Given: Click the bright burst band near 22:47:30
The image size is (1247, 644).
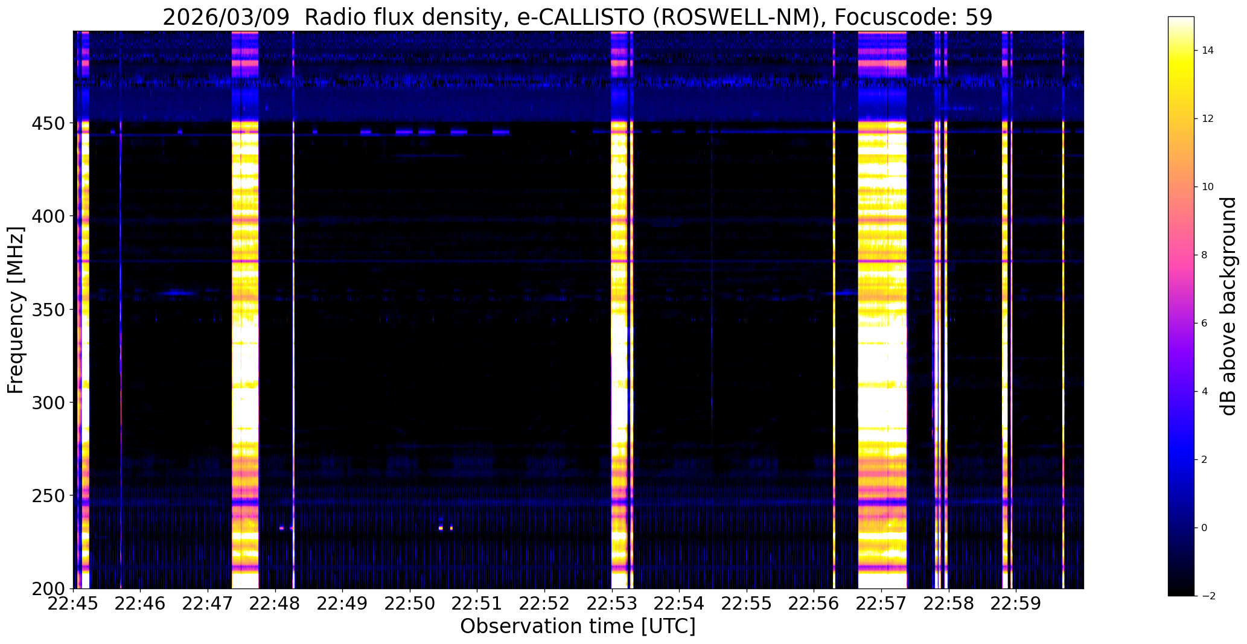Looking at the screenshot, I should pyautogui.click(x=245, y=310).
